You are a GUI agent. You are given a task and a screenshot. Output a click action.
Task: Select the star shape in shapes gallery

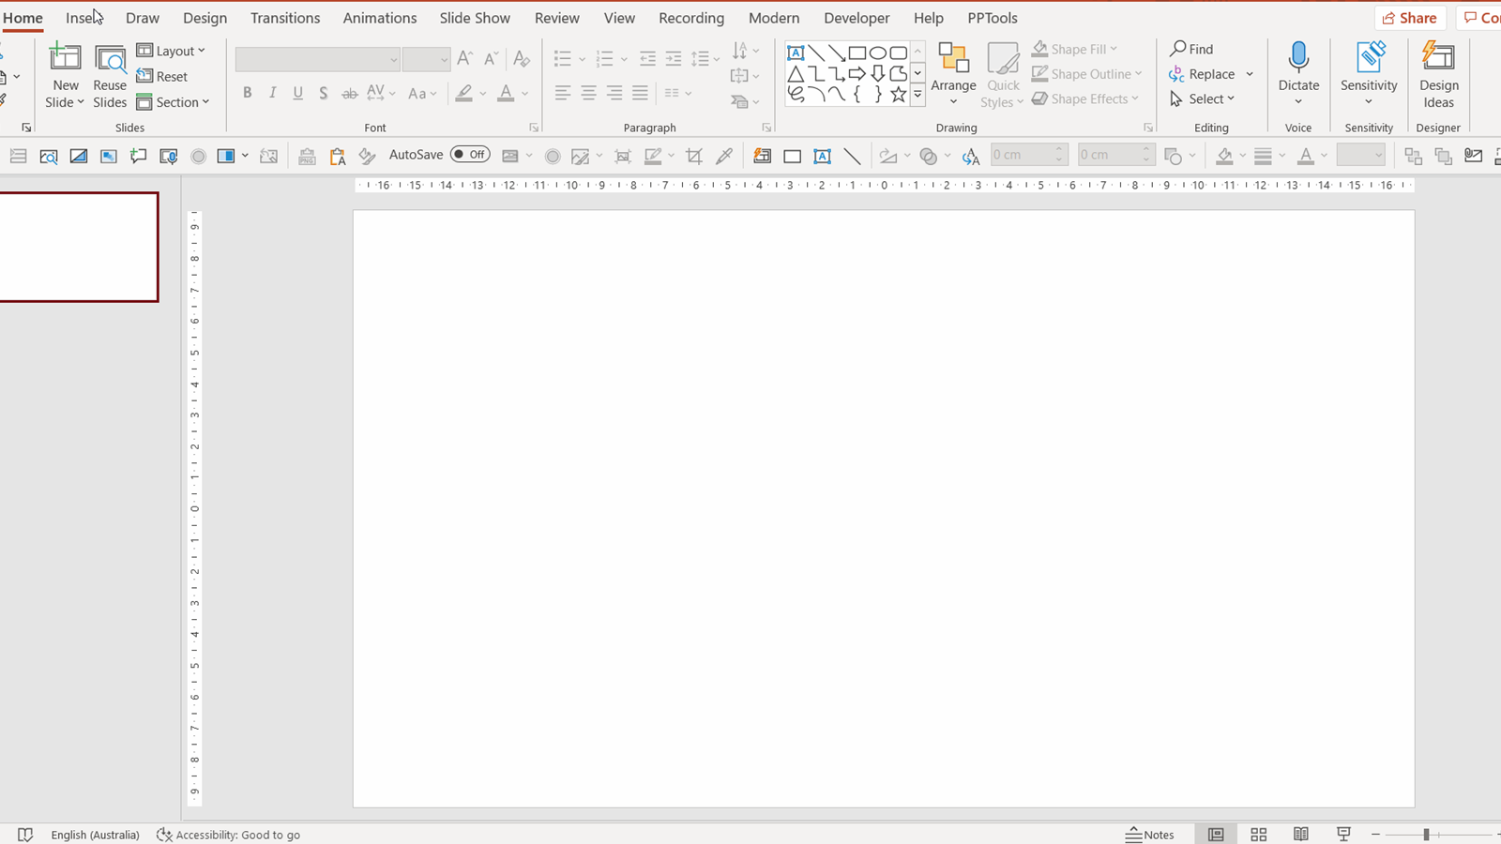[898, 94]
